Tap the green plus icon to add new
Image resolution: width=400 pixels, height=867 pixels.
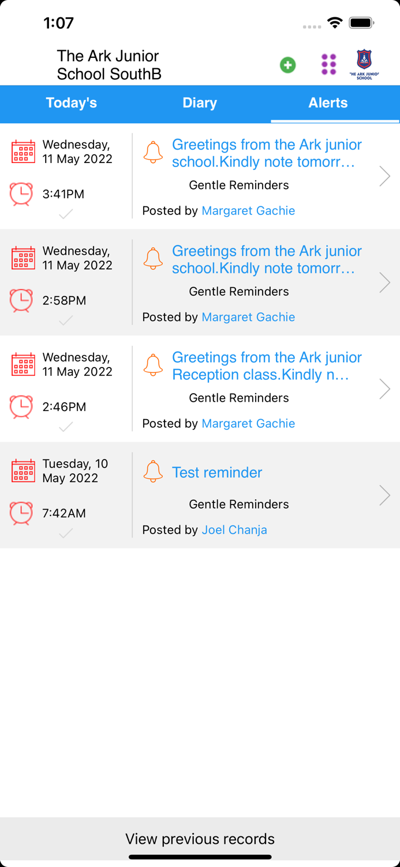coord(287,65)
